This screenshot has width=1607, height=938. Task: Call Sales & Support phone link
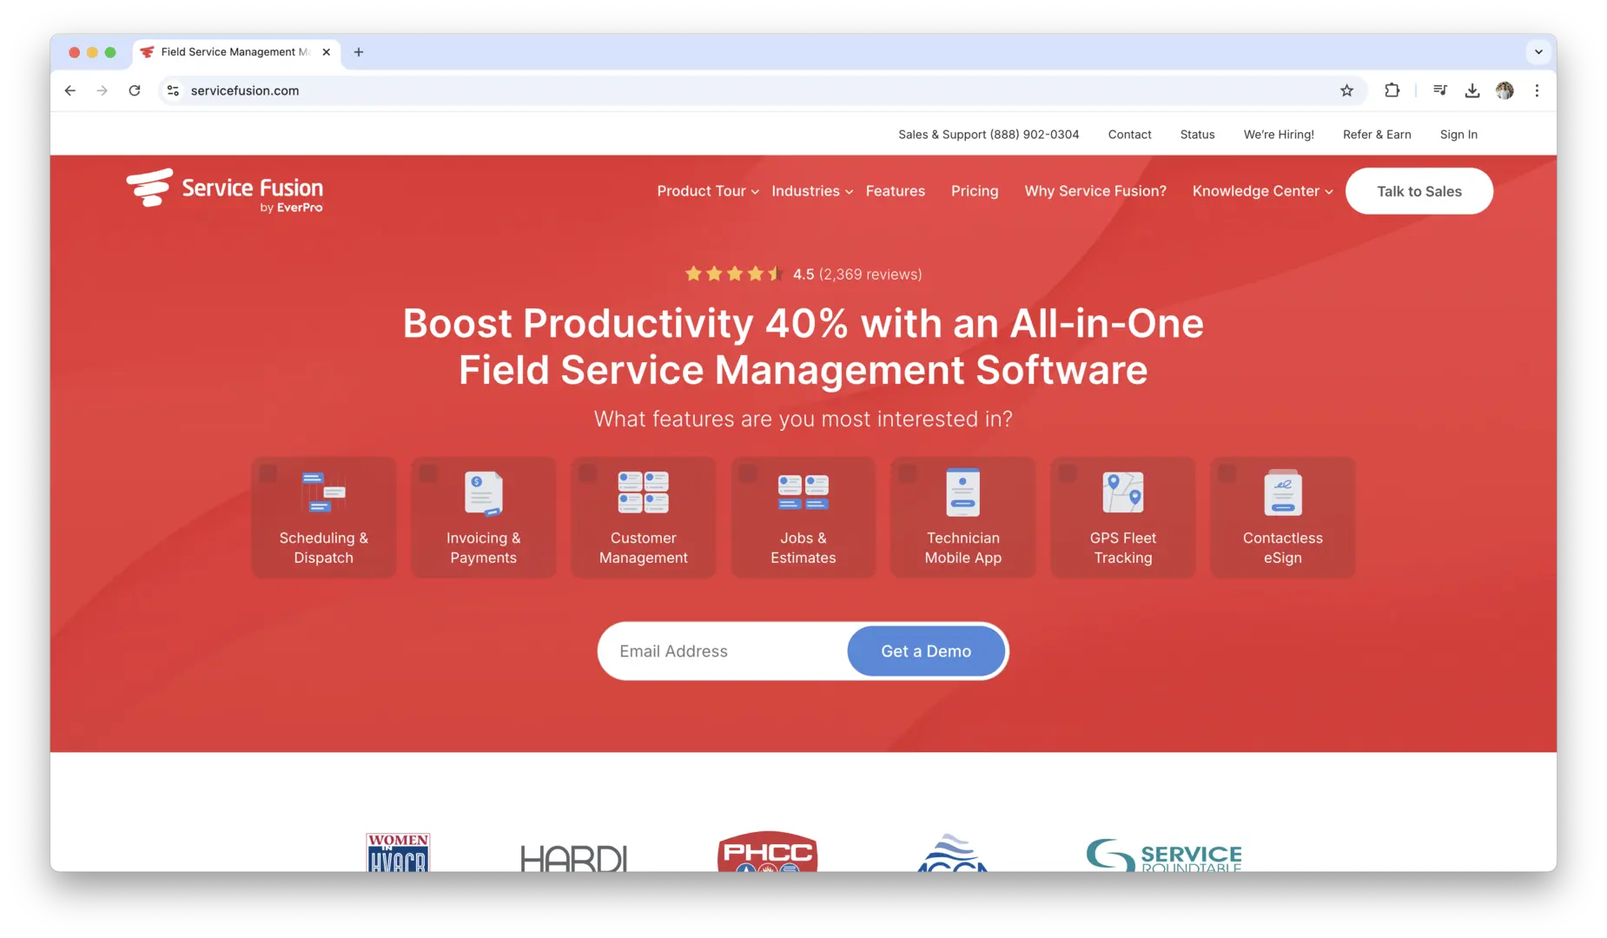point(989,135)
